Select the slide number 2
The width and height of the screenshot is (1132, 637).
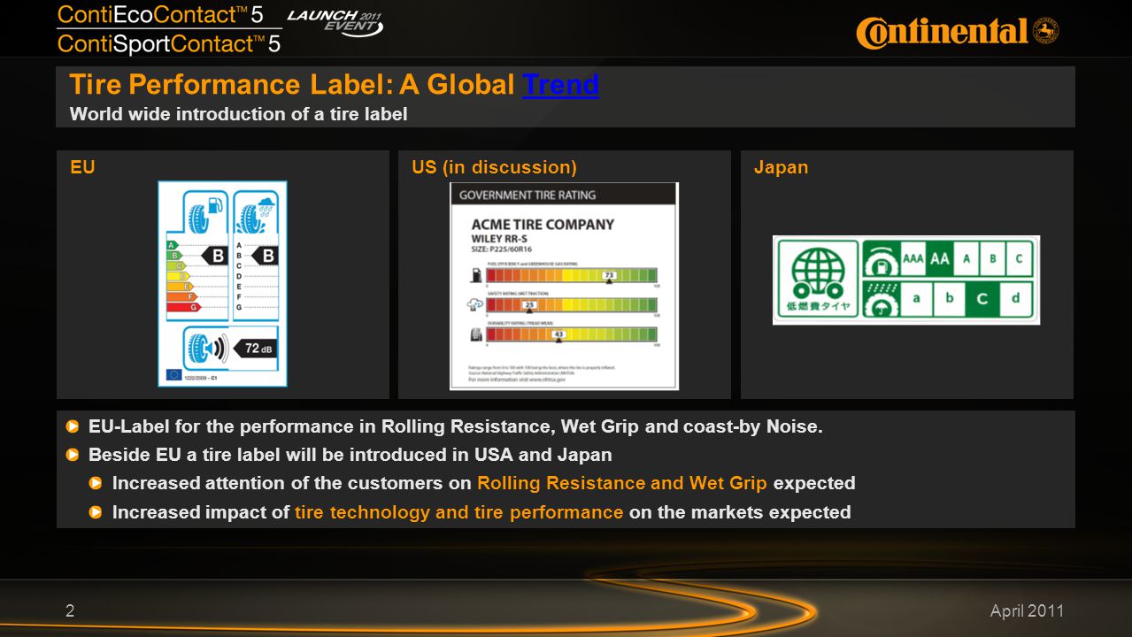point(70,610)
